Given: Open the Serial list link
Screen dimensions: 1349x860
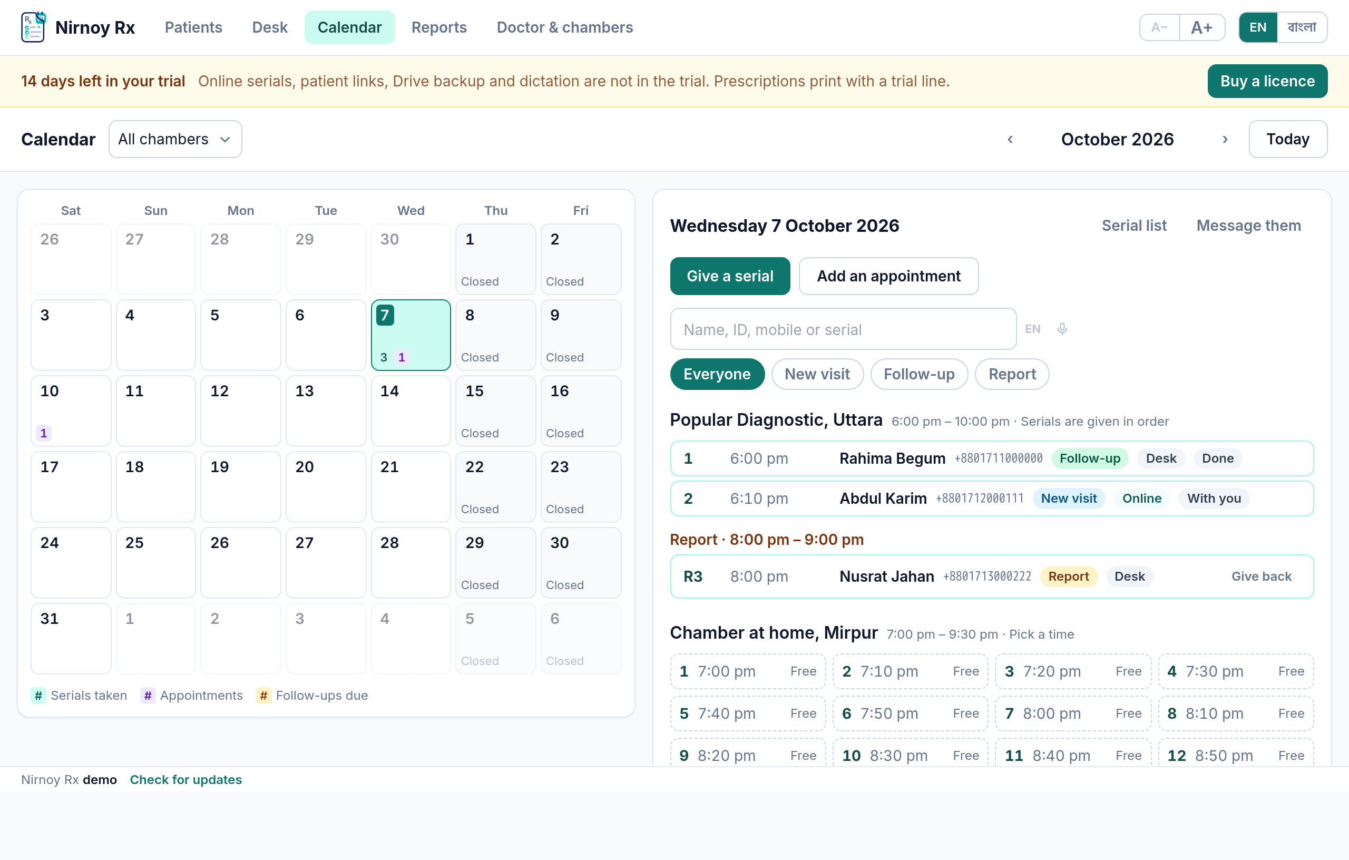Looking at the screenshot, I should click(x=1134, y=226).
